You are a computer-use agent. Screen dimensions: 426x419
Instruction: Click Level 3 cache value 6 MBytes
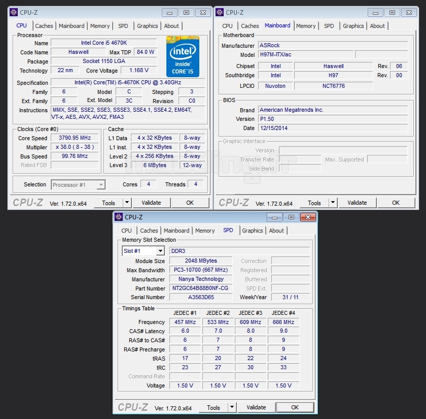[x=155, y=165]
